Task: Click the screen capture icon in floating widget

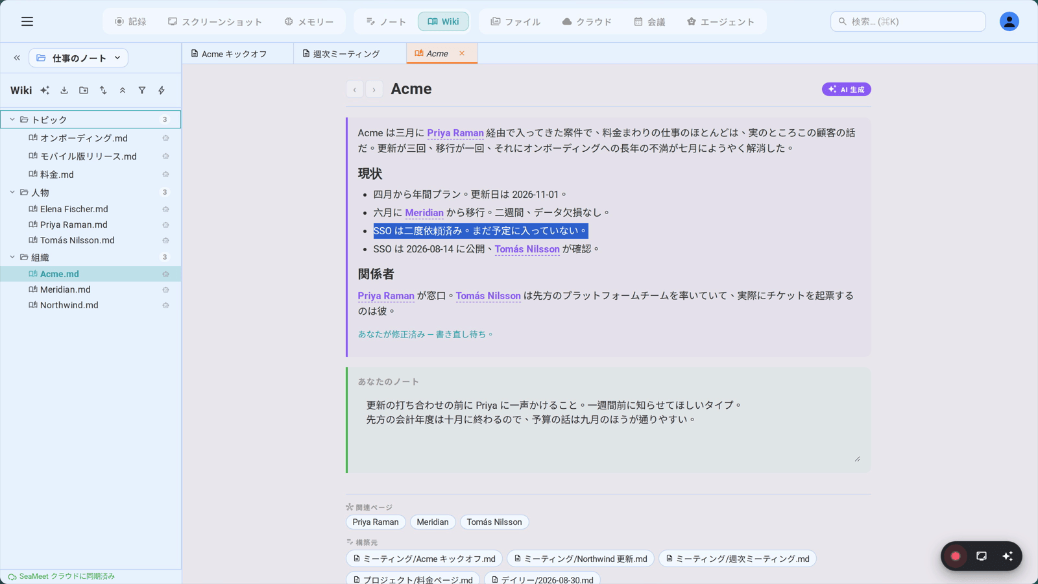Action: click(x=982, y=556)
